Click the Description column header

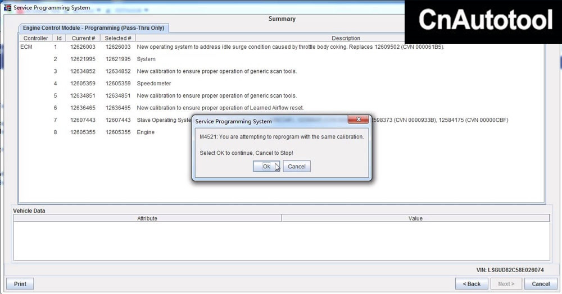pyautogui.click(x=346, y=38)
